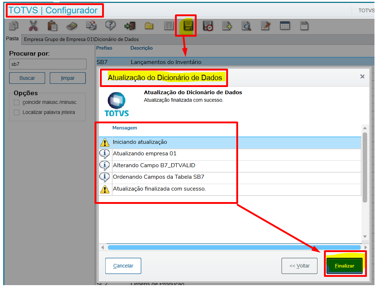Screen dimensions: 377x288
Task: Click the Empresa Grupo de Empresa path bar
Action: tap(198, 39)
